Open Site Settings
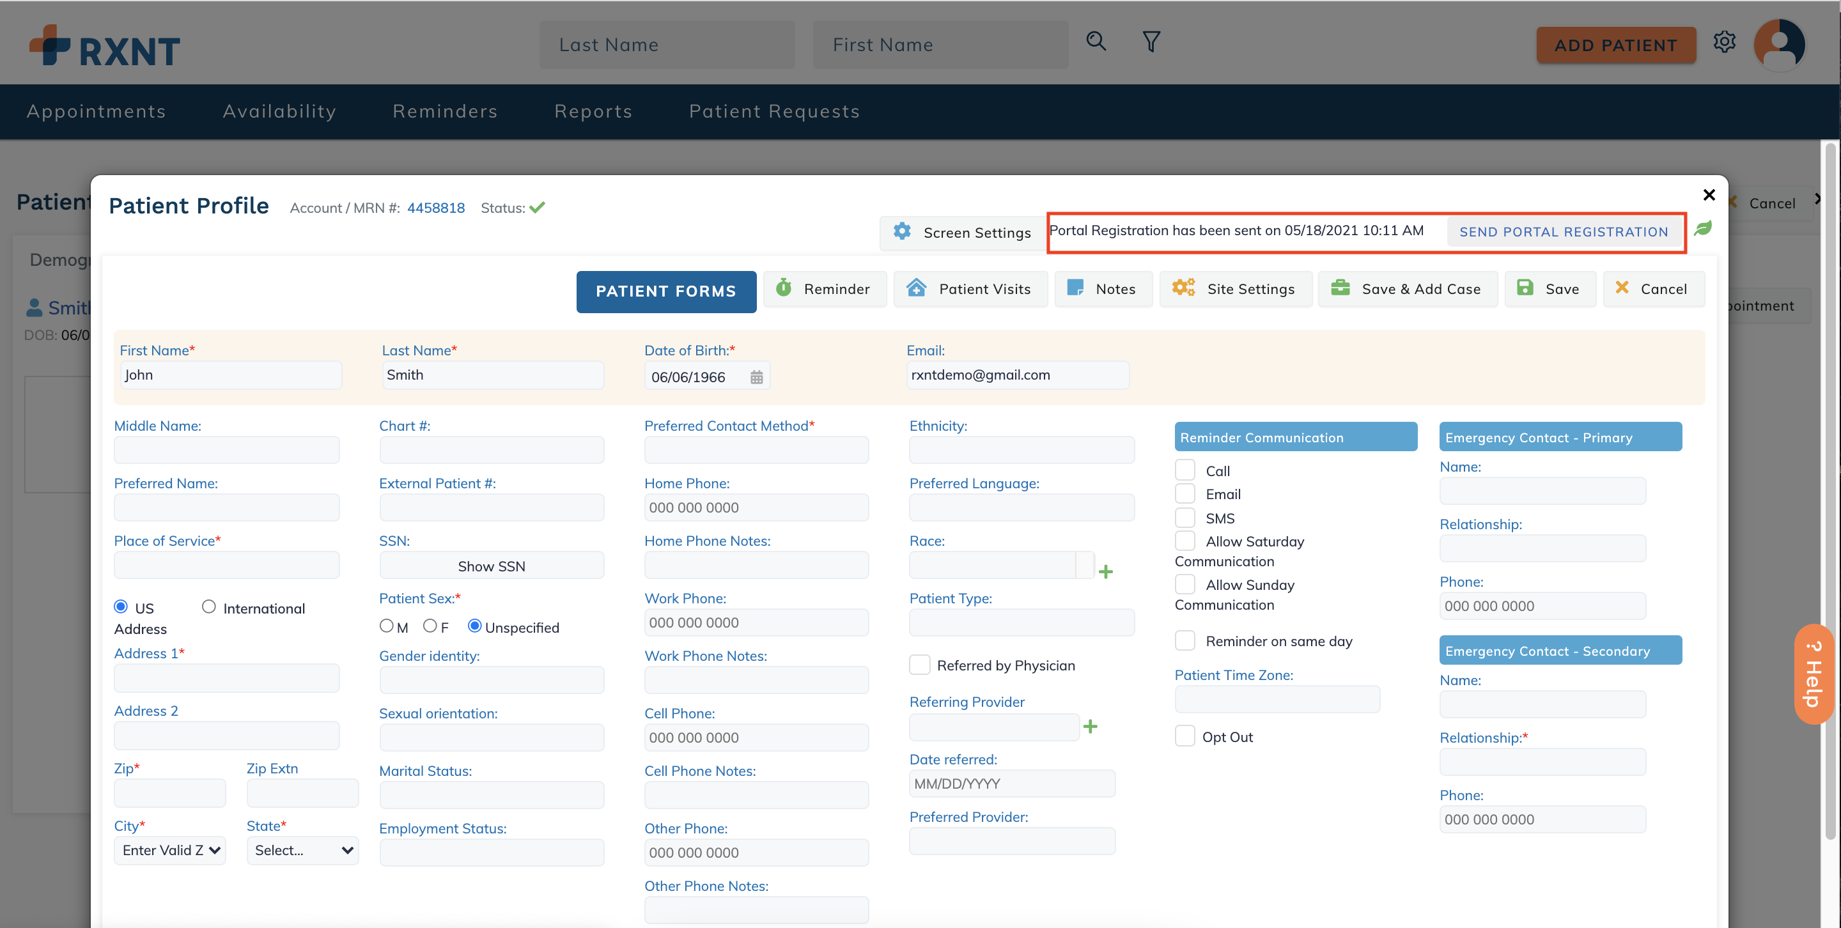This screenshot has height=928, width=1841. point(1235,289)
